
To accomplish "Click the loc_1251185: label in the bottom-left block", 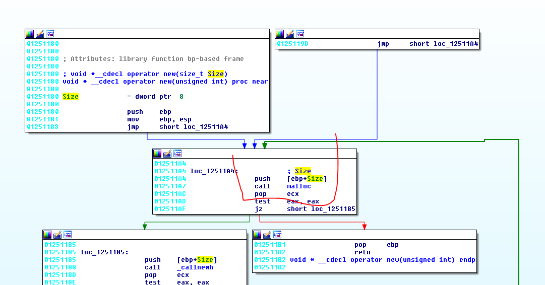I will (104, 252).
